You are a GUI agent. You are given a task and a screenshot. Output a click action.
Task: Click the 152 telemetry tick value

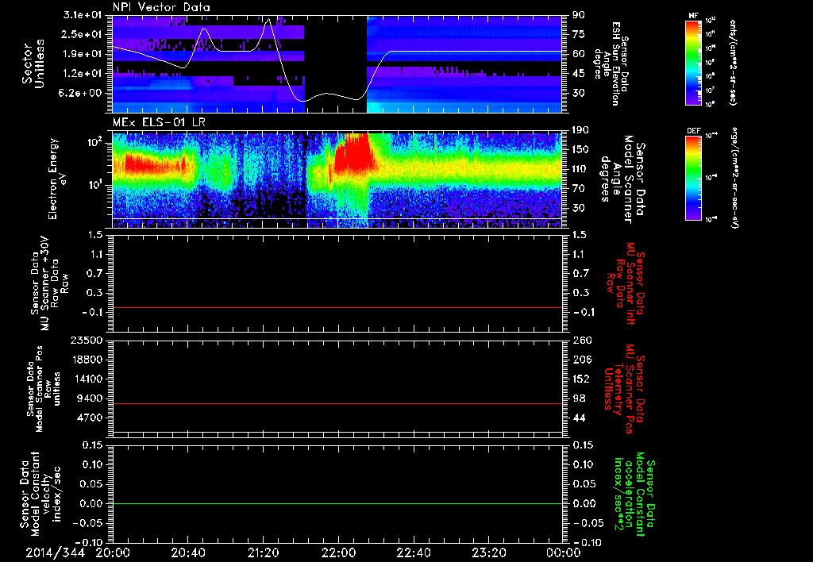(581, 379)
